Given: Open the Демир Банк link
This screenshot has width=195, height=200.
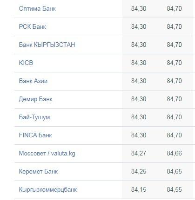Looking at the screenshot, I should [35, 99].
